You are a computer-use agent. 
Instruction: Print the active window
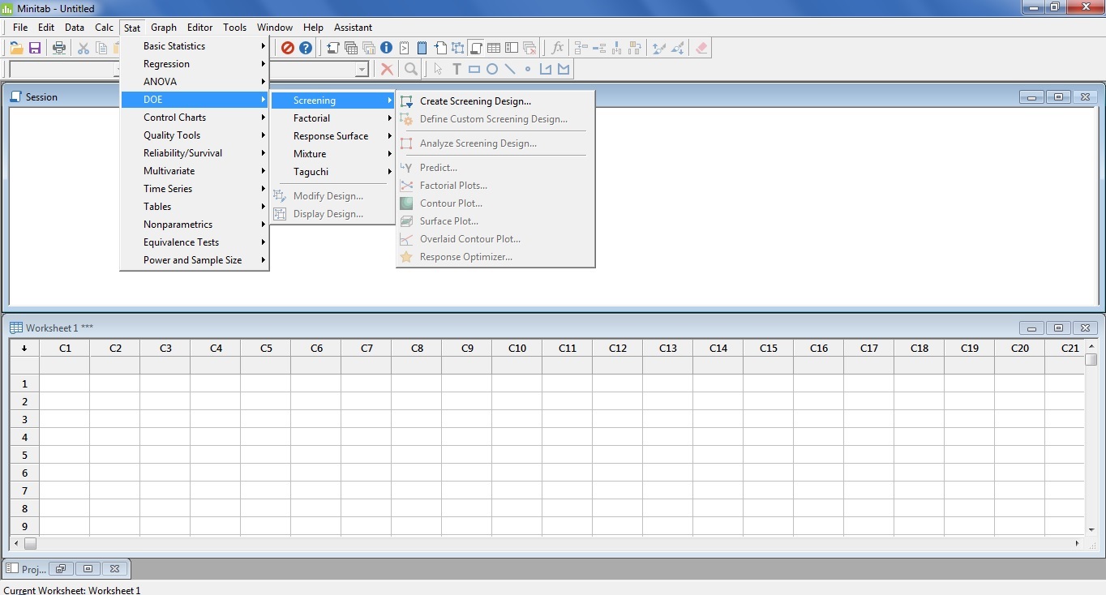pos(58,47)
